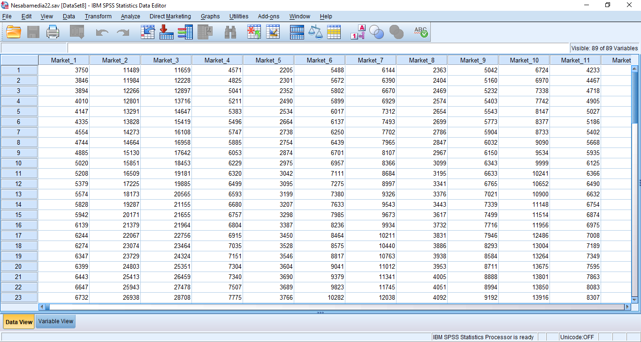Select the Data View tab

point(19,322)
